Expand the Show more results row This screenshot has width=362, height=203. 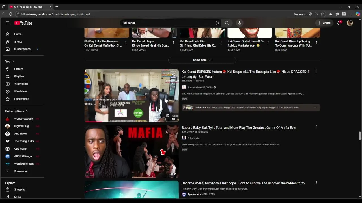[x=202, y=60]
